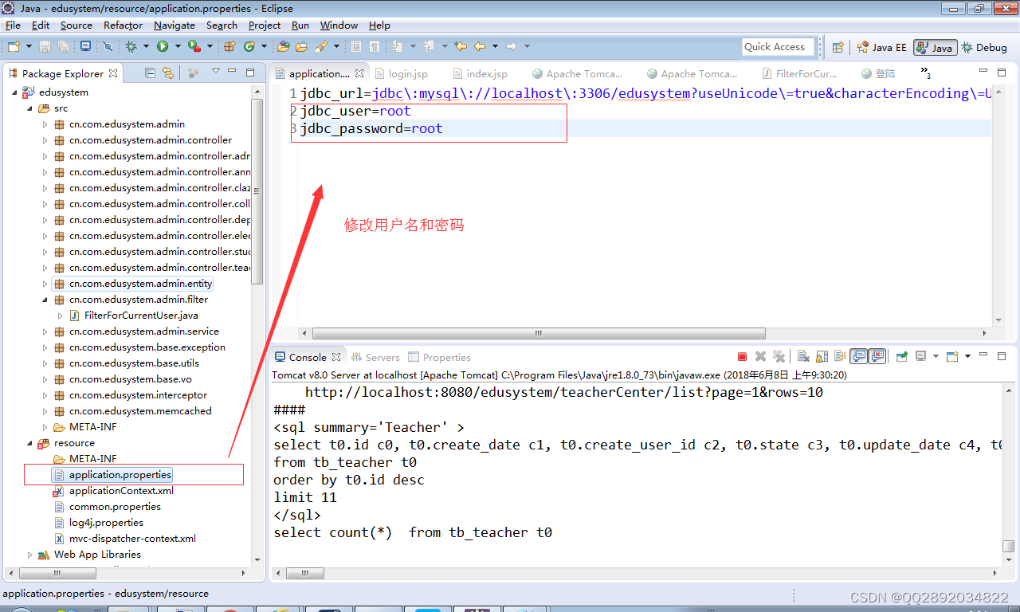Pin the Console view
Screen dimensions: 1020x612
tap(901, 356)
